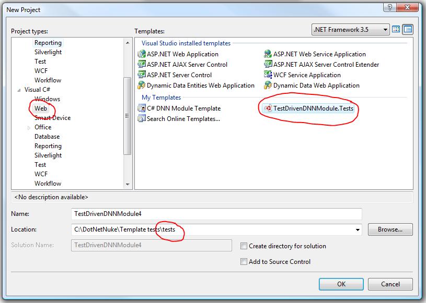The image size is (426, 303).
Task: Expand the Office node under Visual C#
Action: tap(29, 127)
